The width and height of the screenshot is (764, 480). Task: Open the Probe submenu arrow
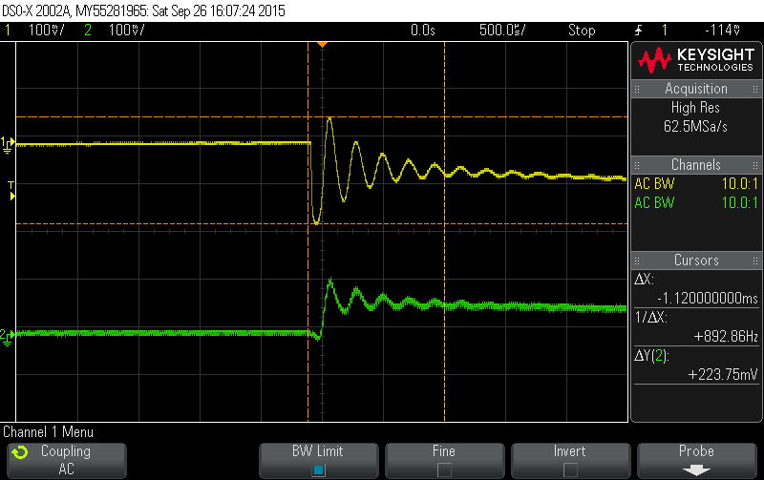tap(696, 470)
